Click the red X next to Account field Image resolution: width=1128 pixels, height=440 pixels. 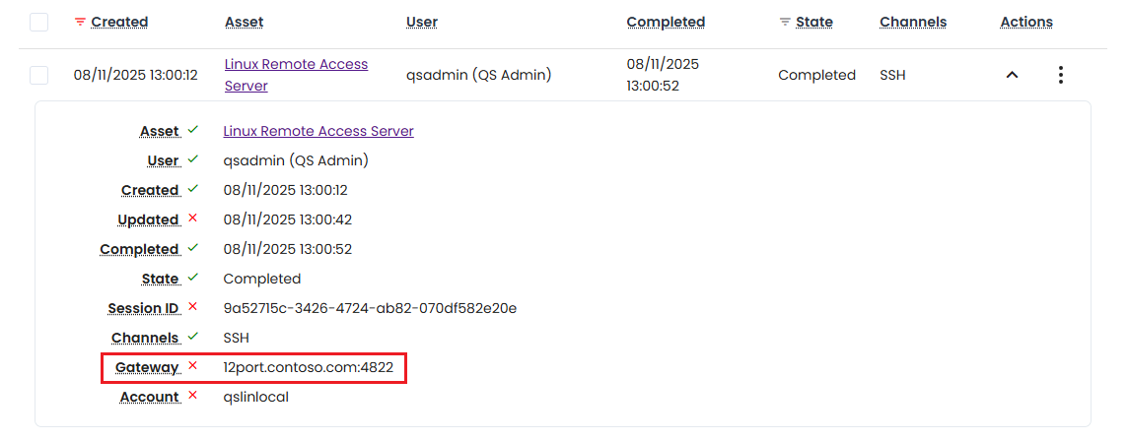point(193,396)
